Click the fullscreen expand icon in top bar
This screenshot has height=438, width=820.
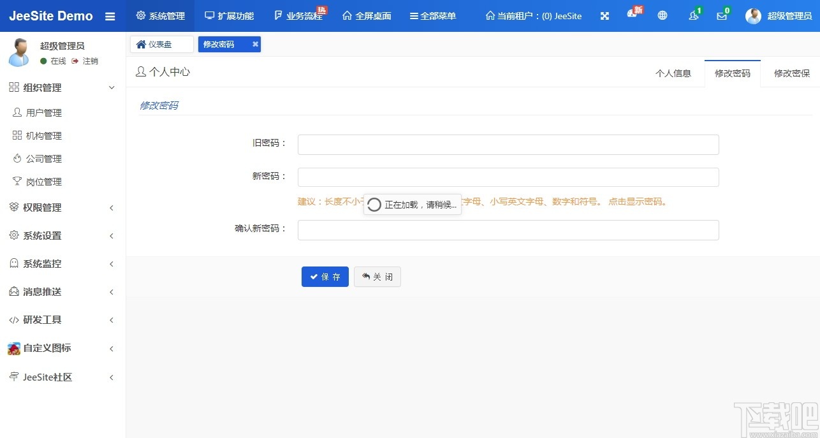coord(604,16)
